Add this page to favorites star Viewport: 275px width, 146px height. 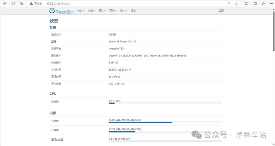point(236,4)
